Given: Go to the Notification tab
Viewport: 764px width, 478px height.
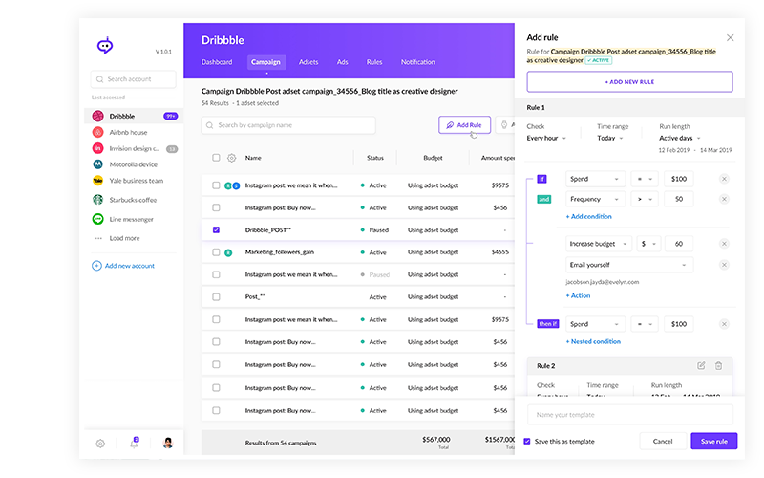Looking at the screenshot, I should (417, 62).
